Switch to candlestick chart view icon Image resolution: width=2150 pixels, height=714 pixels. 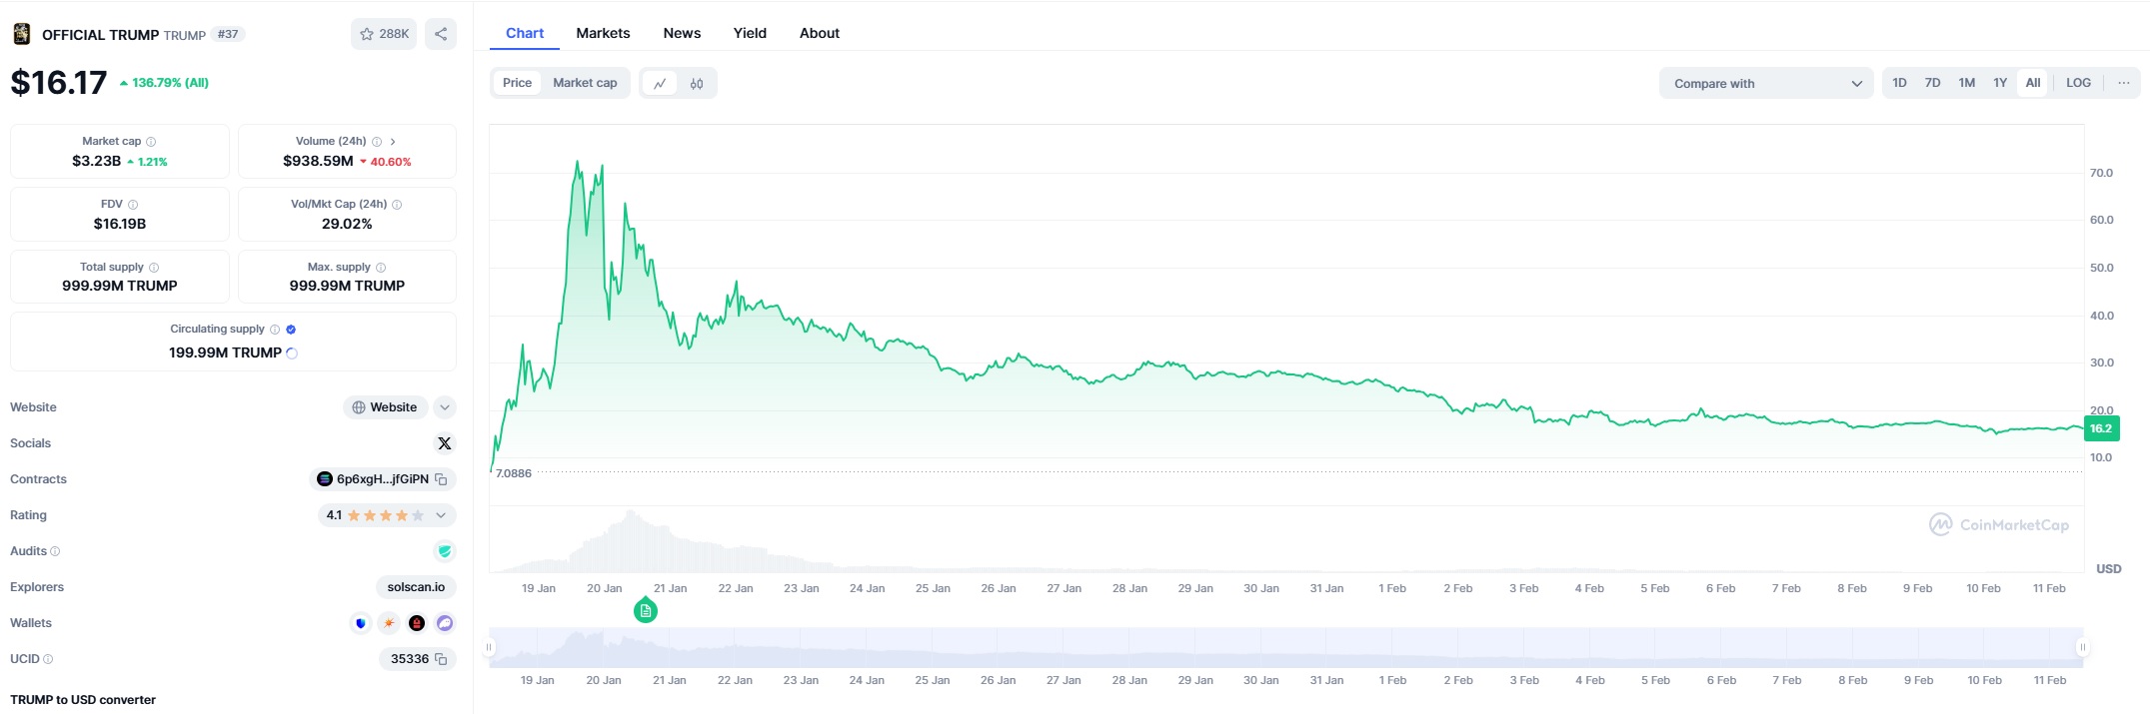point(697,84)
